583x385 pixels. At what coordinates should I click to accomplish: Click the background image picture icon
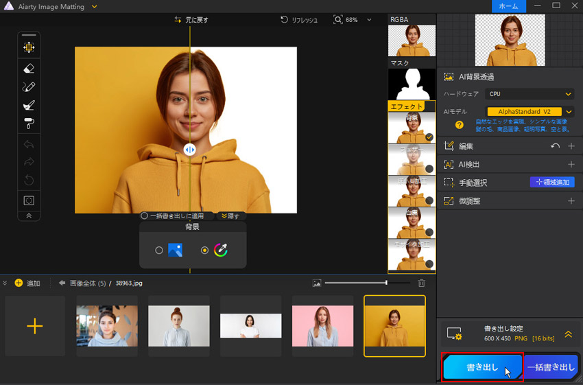(175, 250)
